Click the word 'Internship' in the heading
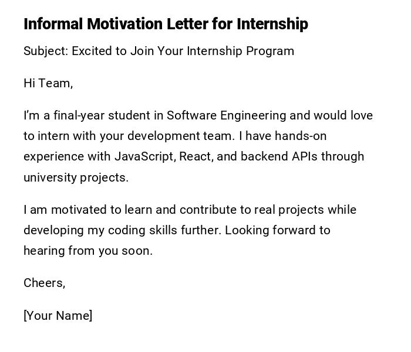The width and height of the screenshot is (411, 352). pos(272,24)
